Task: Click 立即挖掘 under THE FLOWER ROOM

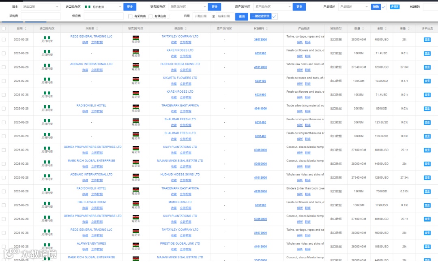Action: [x=97, y=208]
